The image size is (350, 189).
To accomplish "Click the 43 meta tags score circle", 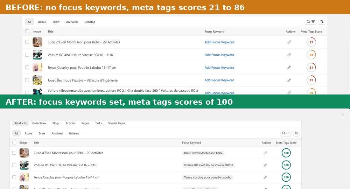I will coord(311,55).
